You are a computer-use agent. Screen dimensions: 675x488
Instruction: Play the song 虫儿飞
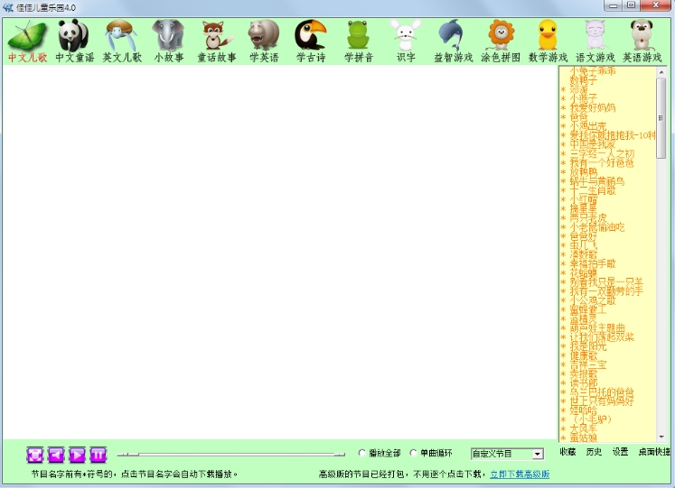point(584,245)
